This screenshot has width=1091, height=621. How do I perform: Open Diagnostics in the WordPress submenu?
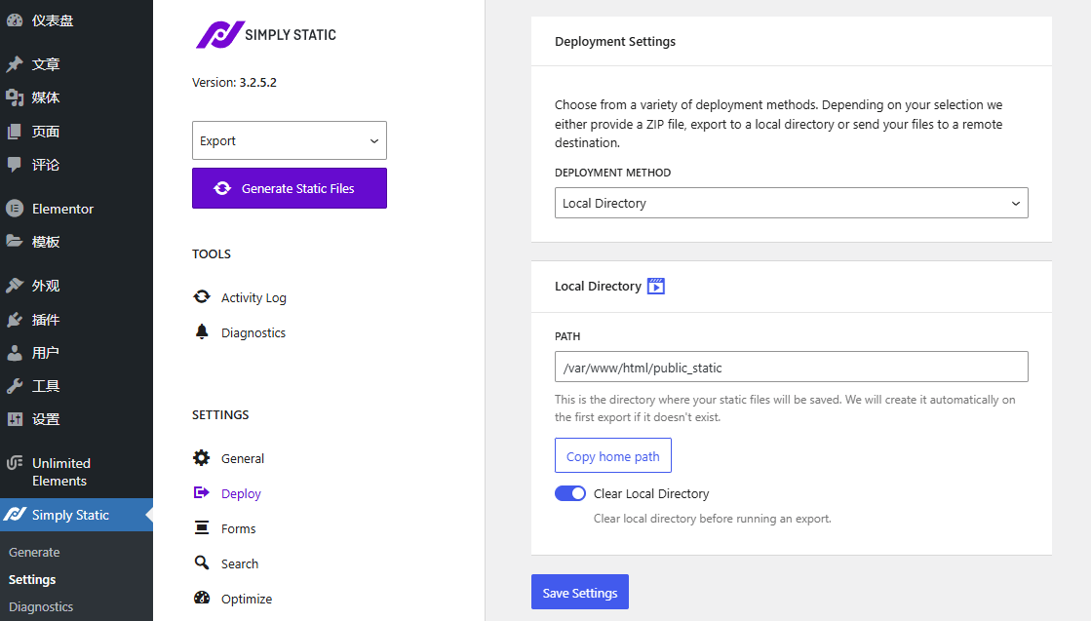tap(41, 606)
